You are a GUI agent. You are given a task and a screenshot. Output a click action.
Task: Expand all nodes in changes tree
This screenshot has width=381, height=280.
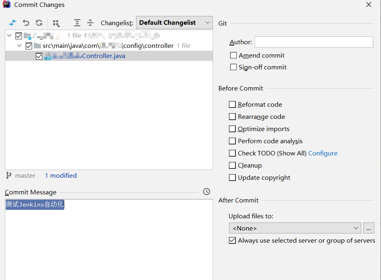[77, 23]
